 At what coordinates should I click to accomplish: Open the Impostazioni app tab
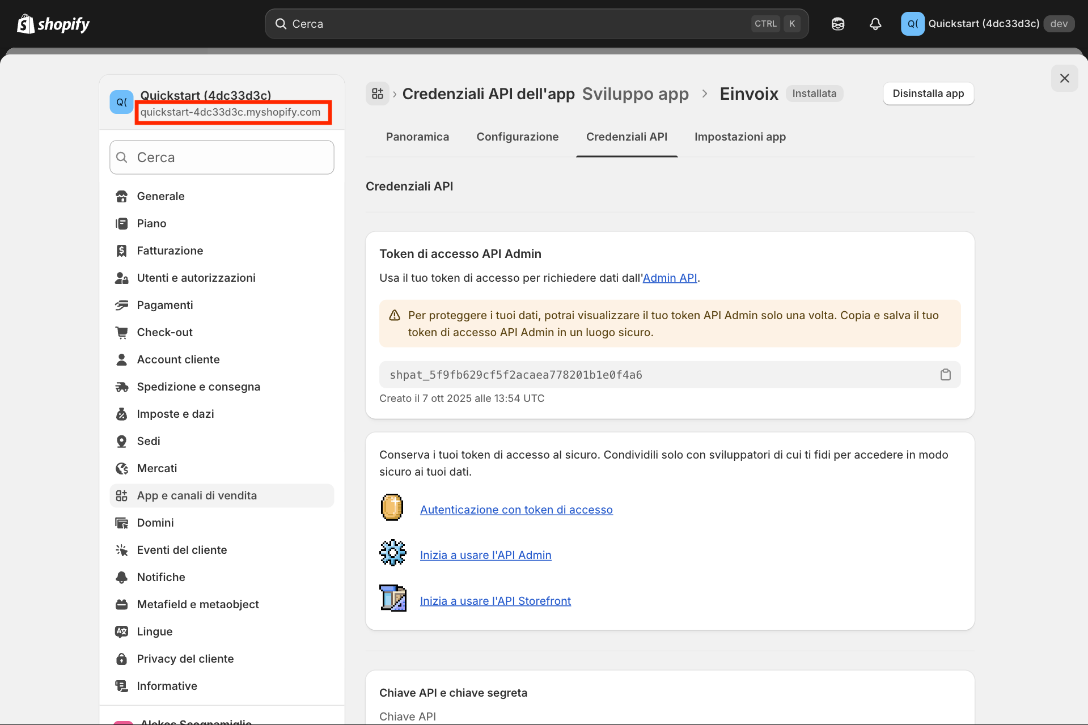[740, 137]
